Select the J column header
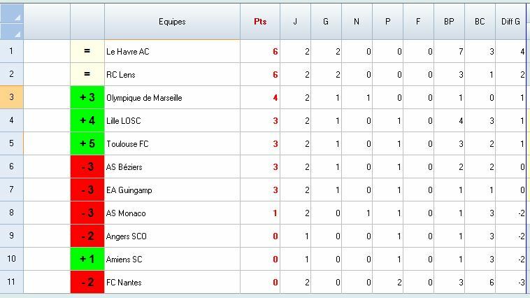The width and height of the screenshot is (530, 298). click(295, 22)
